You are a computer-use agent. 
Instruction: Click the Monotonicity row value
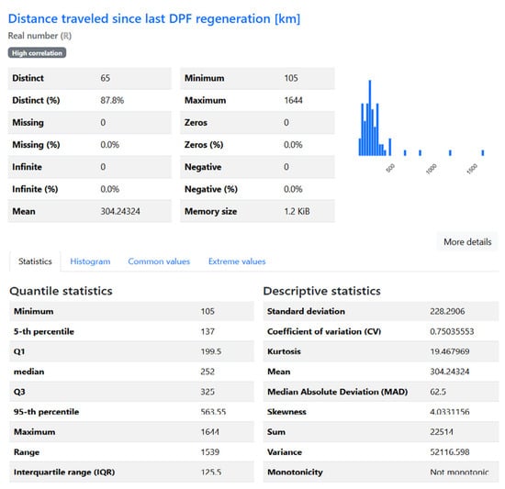pos(459,472)
